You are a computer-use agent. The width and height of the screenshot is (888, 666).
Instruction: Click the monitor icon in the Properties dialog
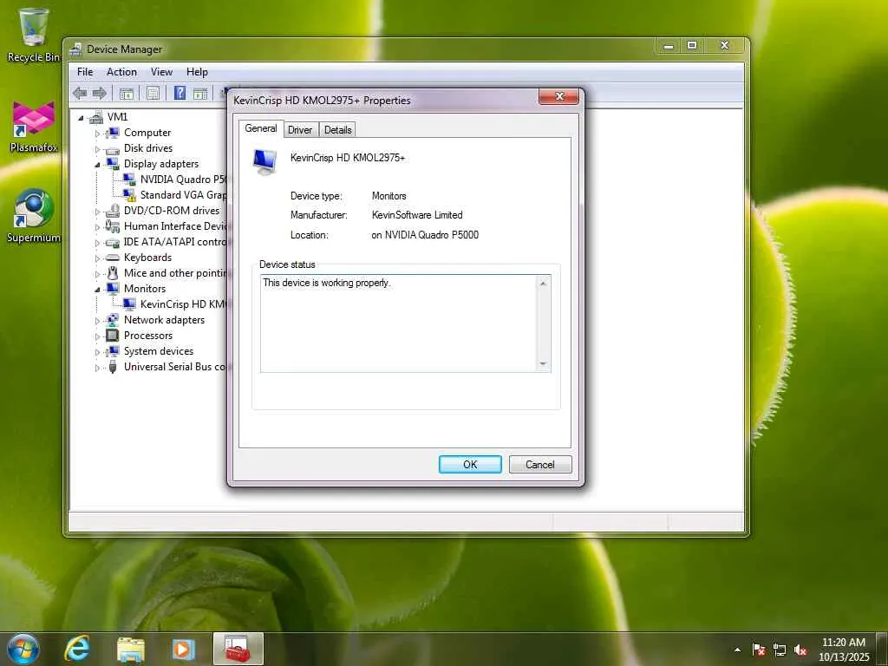click(x=265, y=161)
